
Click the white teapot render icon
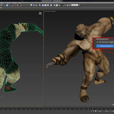[x=68, y=5]
